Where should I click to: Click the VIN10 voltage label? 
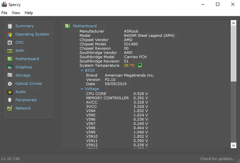click(x=92, y=136)
